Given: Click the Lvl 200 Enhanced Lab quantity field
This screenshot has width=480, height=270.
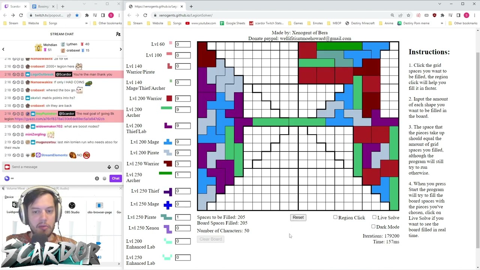Looking at the screenshot, I should pyautogui.click(x=183, y=241).
